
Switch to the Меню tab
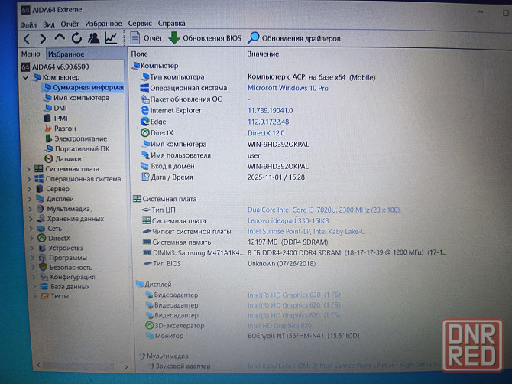pos(31,54)
